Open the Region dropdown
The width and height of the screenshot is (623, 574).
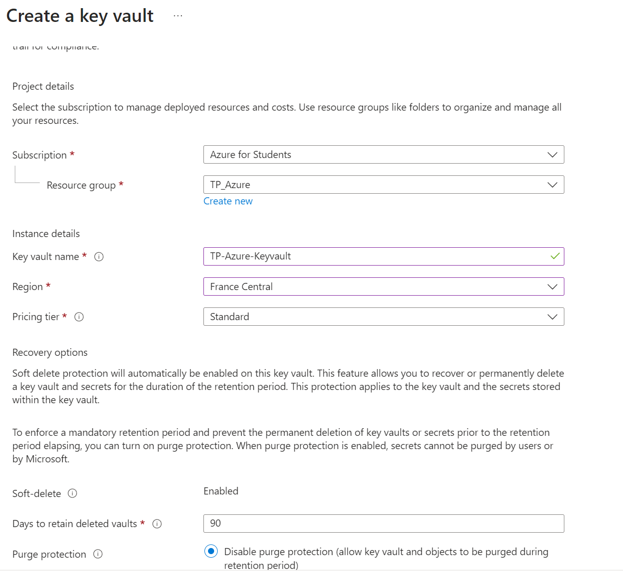point(552,286)
